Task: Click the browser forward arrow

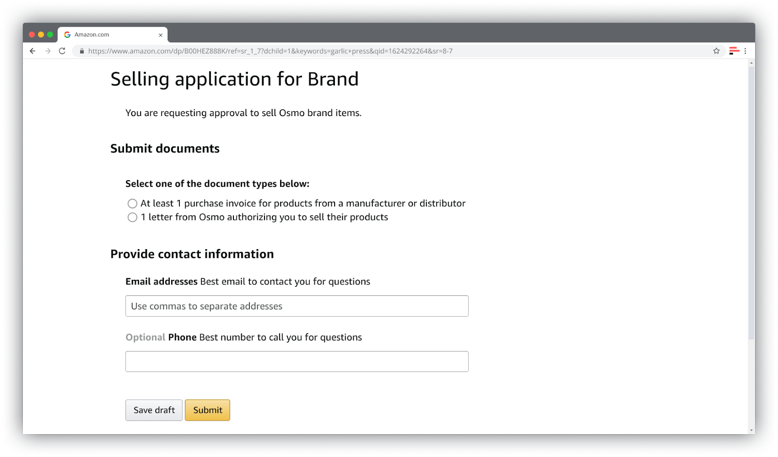Action: point(47,51)
